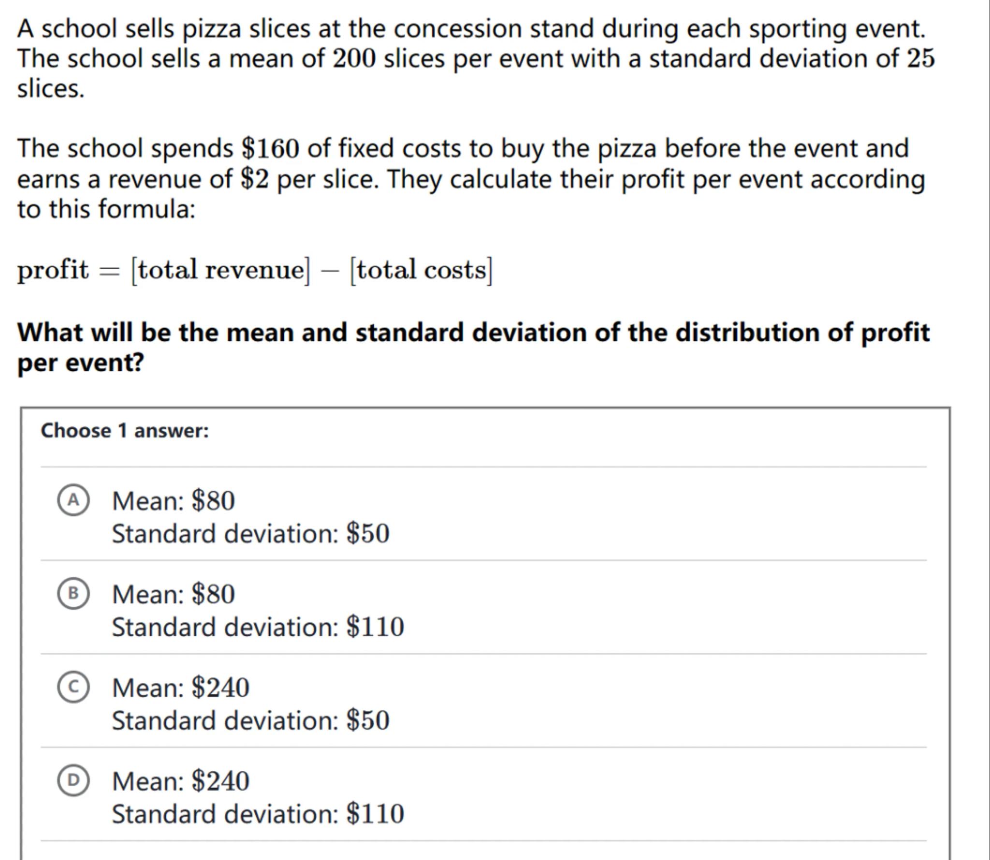Click "Mean: $80" text in option A
Image resolution: width=990 pixels, height=860 pixels.
(x=173, y=500)
